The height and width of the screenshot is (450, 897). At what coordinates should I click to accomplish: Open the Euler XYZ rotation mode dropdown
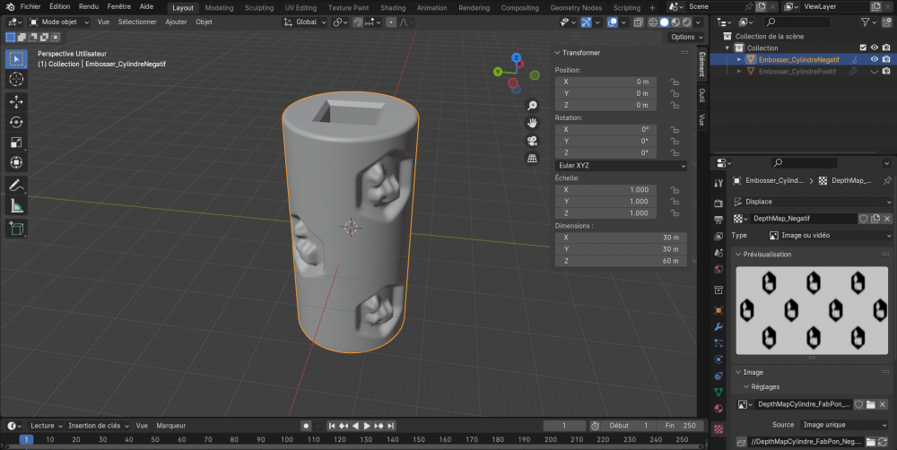[620, 166]
